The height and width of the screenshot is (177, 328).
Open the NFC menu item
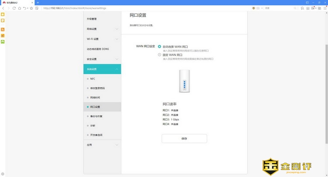[93, 79]
